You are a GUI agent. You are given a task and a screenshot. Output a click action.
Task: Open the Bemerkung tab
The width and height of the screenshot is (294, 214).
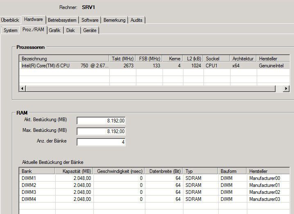tap(115, 20)
